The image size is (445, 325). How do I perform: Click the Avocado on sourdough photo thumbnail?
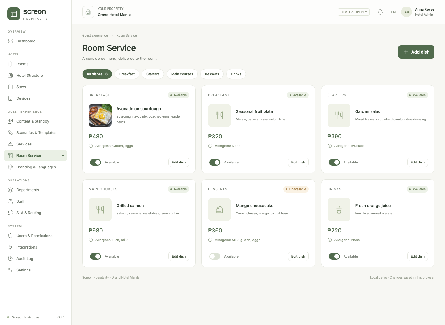[x=100, y=115]
